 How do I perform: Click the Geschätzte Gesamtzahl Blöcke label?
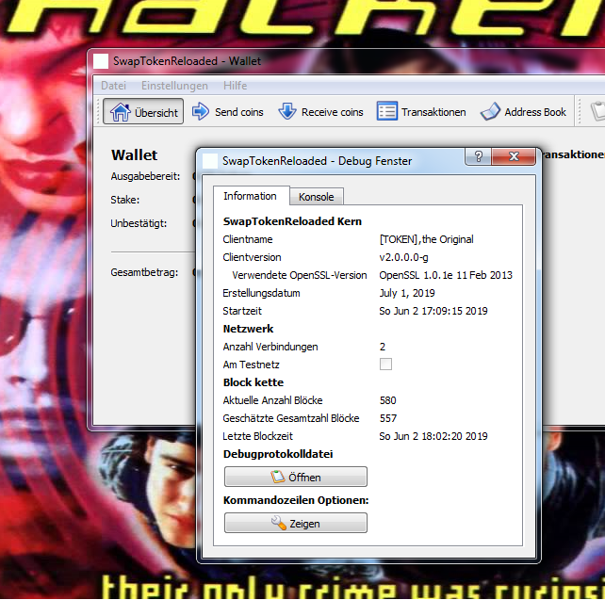point(291,418)
